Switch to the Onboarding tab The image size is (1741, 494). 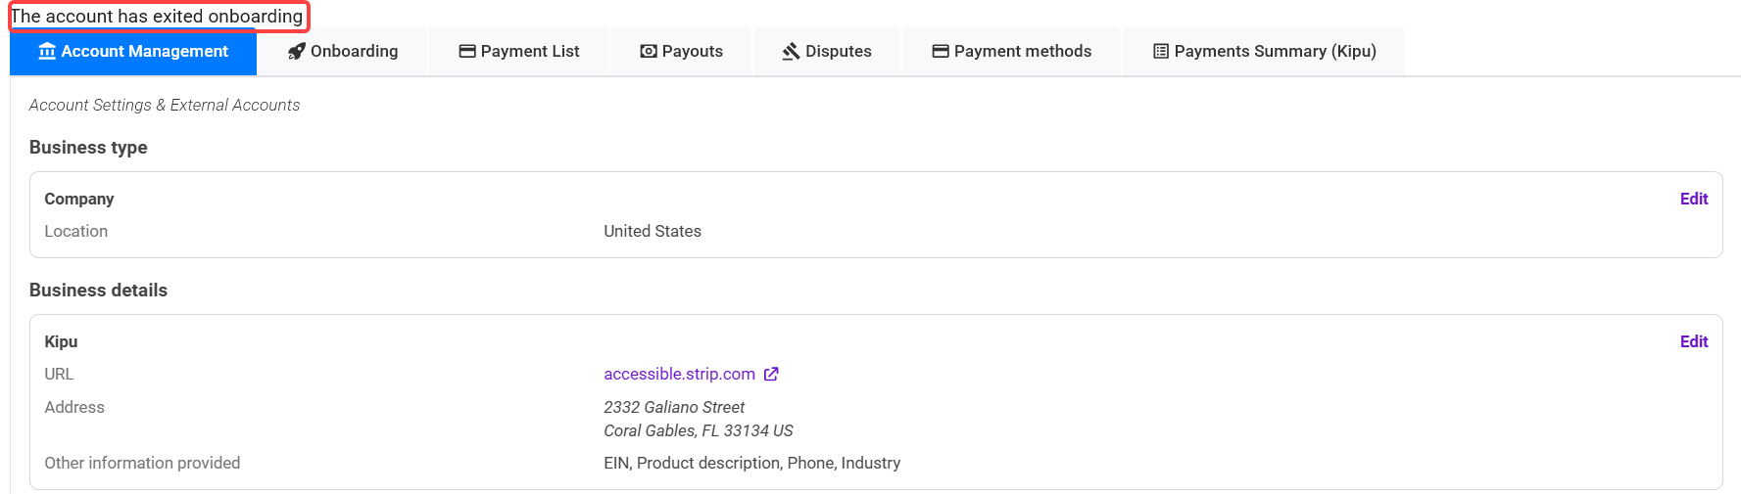coord(354,52)
